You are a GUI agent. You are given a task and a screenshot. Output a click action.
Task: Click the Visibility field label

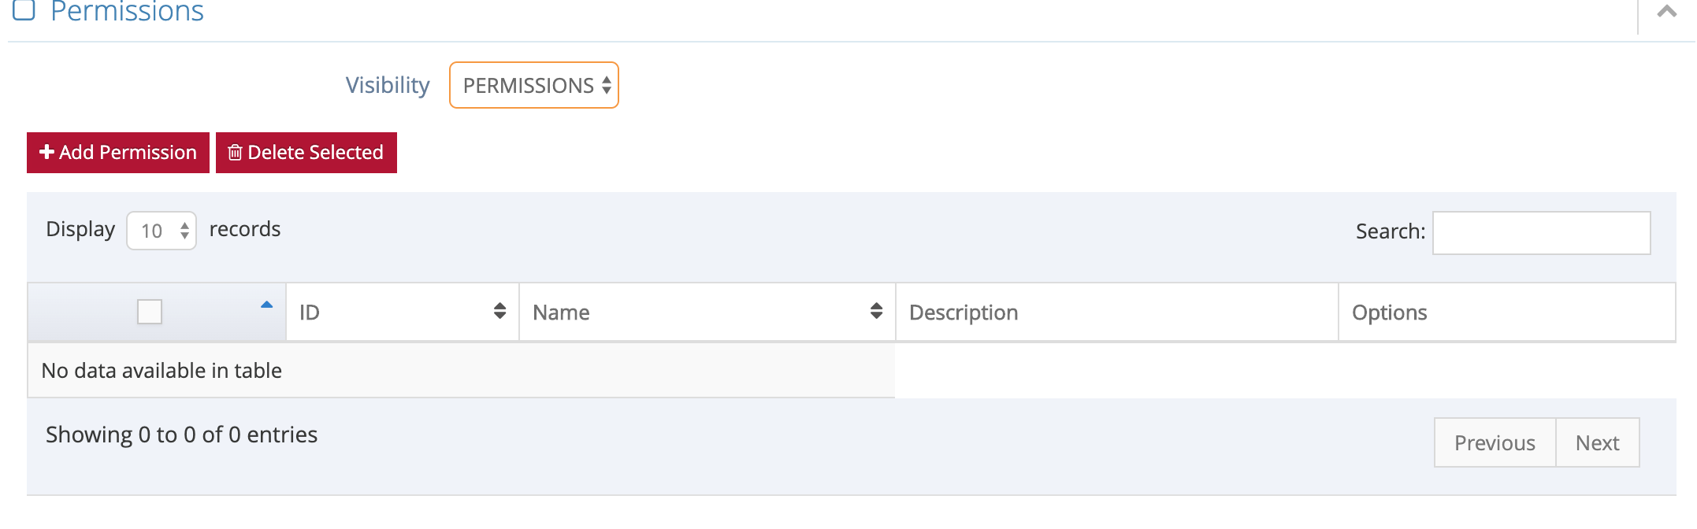[388, 85]
